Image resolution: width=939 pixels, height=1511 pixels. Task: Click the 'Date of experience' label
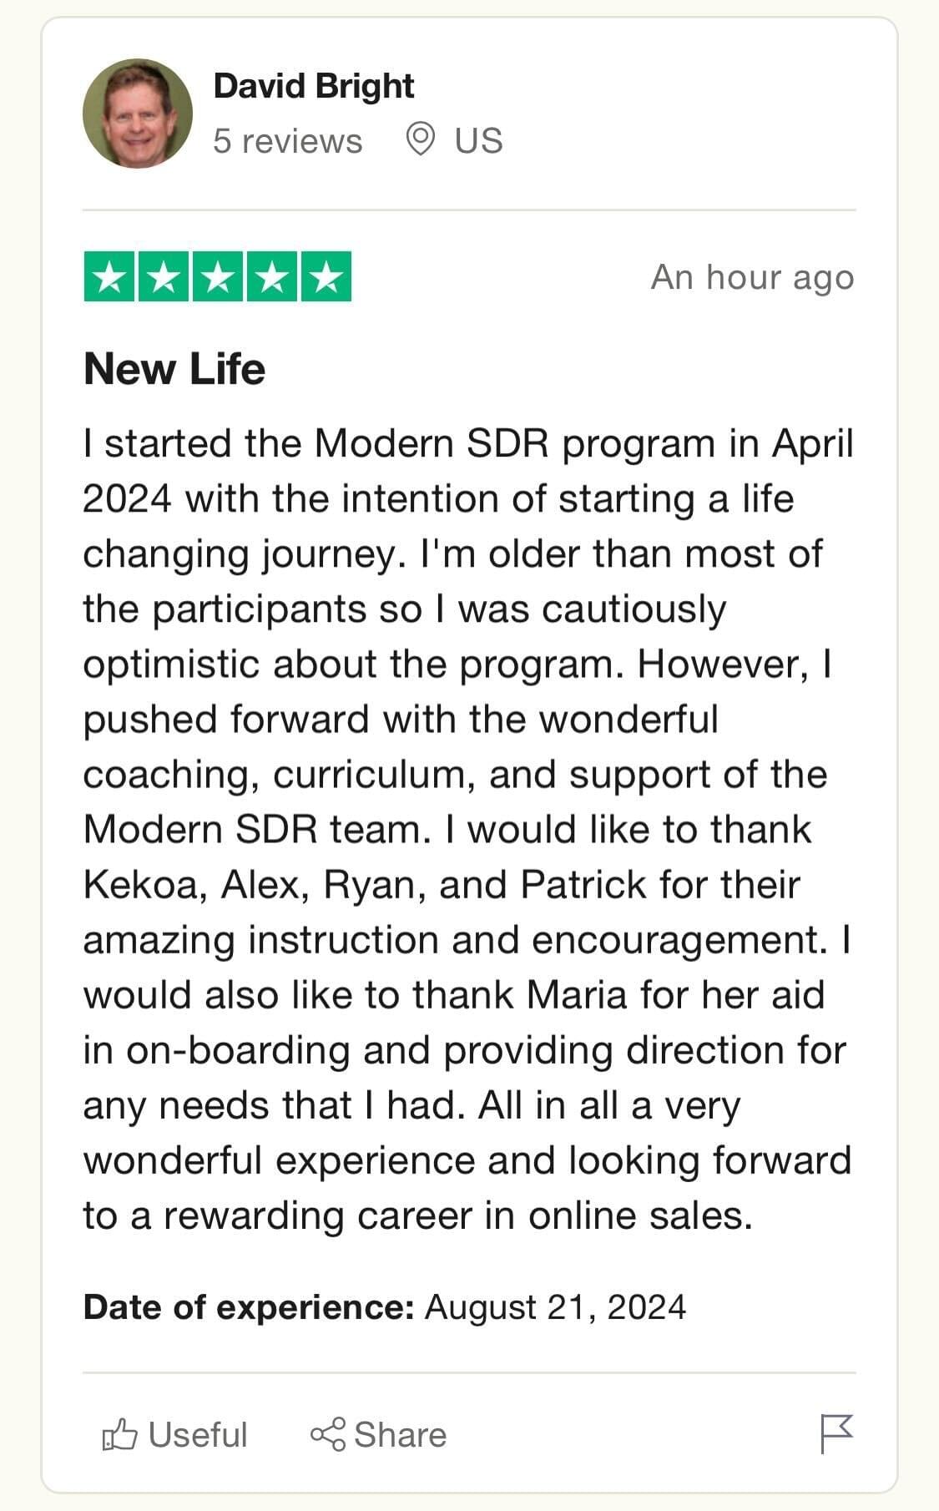[249, 1306]
